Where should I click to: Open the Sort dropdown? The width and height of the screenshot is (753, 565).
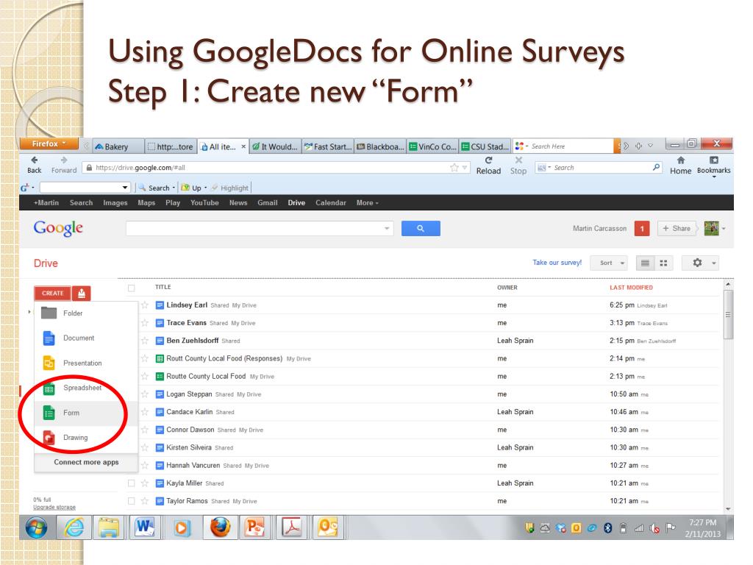point(609,263)
